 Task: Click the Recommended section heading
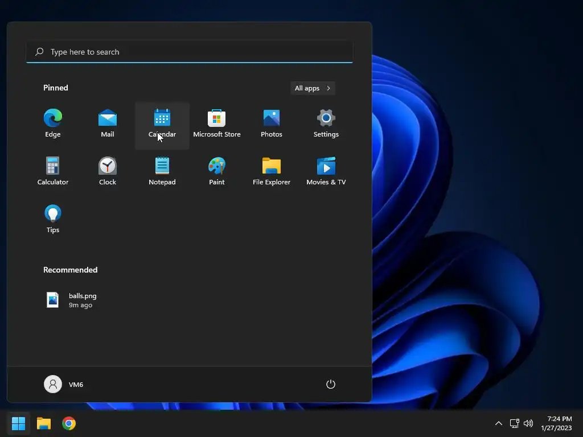(70, 270)
